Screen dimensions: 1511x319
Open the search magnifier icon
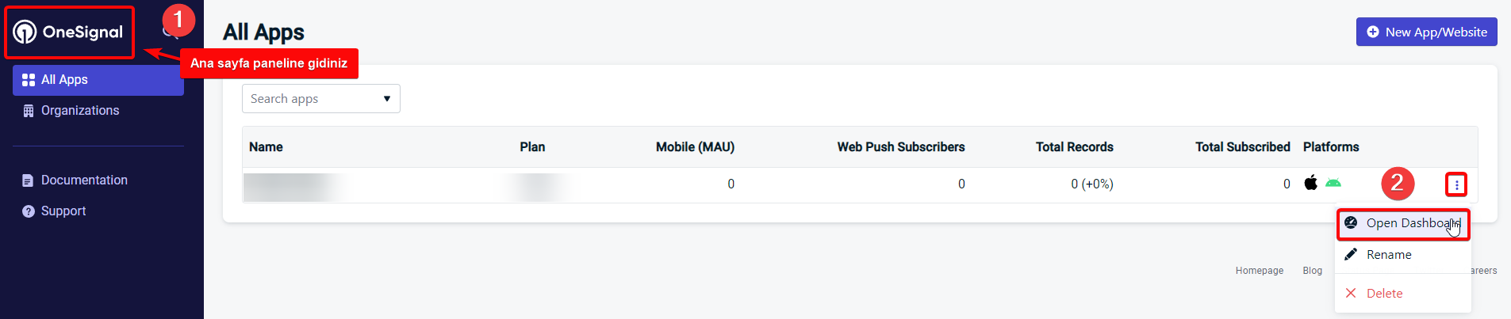pyautogui.click(x=168, y=32)
